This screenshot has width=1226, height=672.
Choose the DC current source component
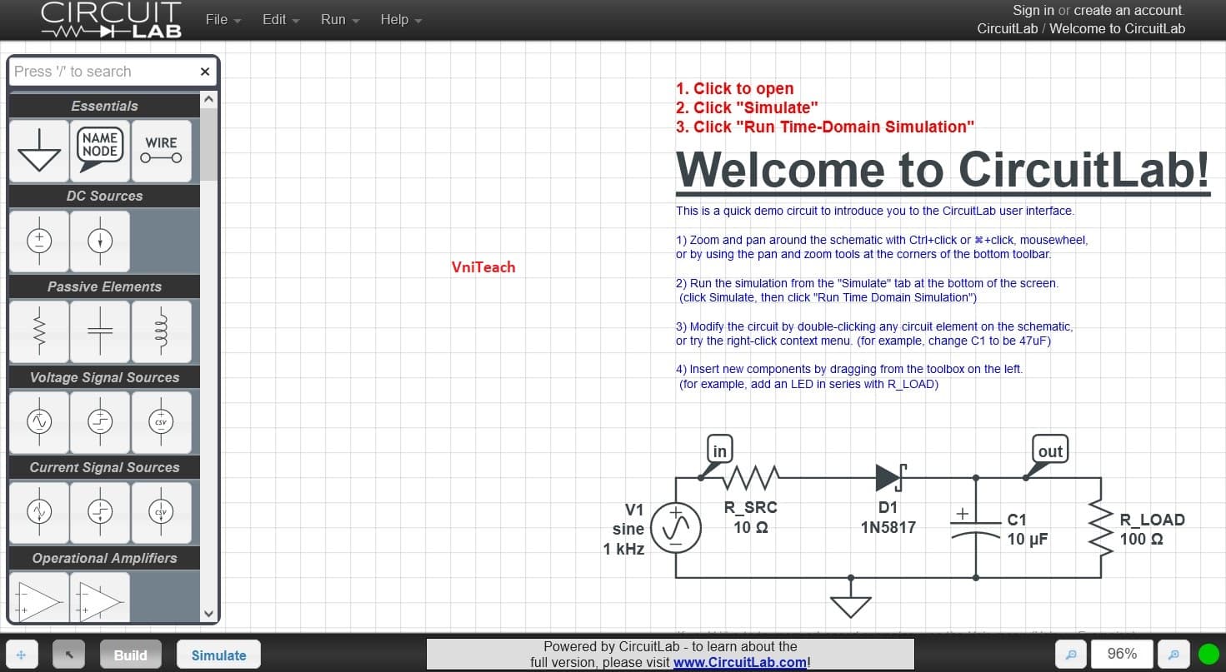100,241
